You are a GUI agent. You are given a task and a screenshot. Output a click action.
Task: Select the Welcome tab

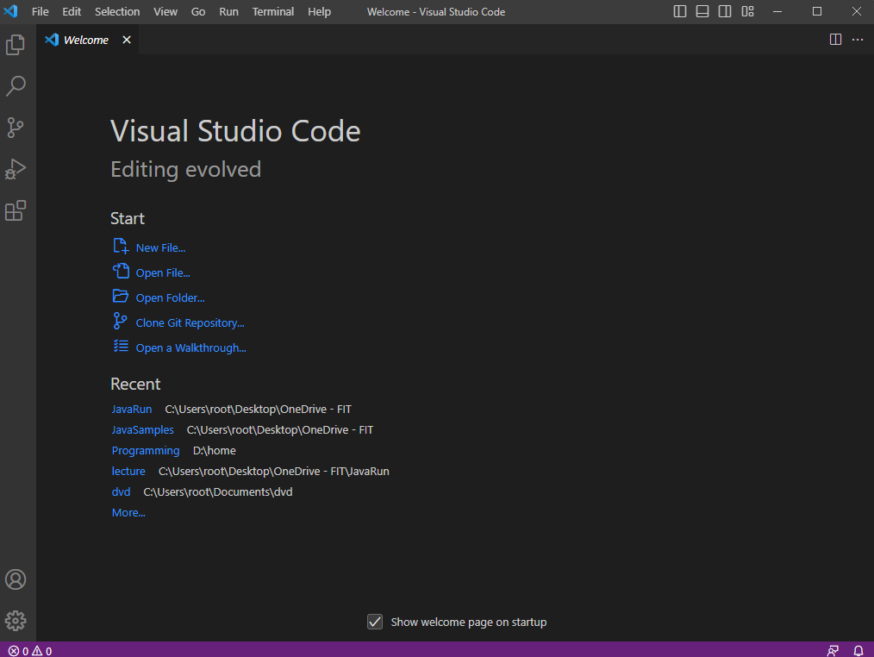coord(85,40)
